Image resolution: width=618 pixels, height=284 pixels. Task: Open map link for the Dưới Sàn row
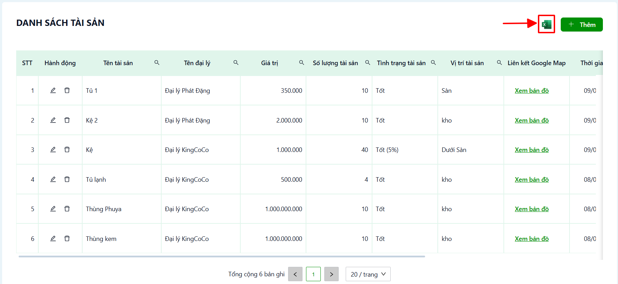coord(532,150)
